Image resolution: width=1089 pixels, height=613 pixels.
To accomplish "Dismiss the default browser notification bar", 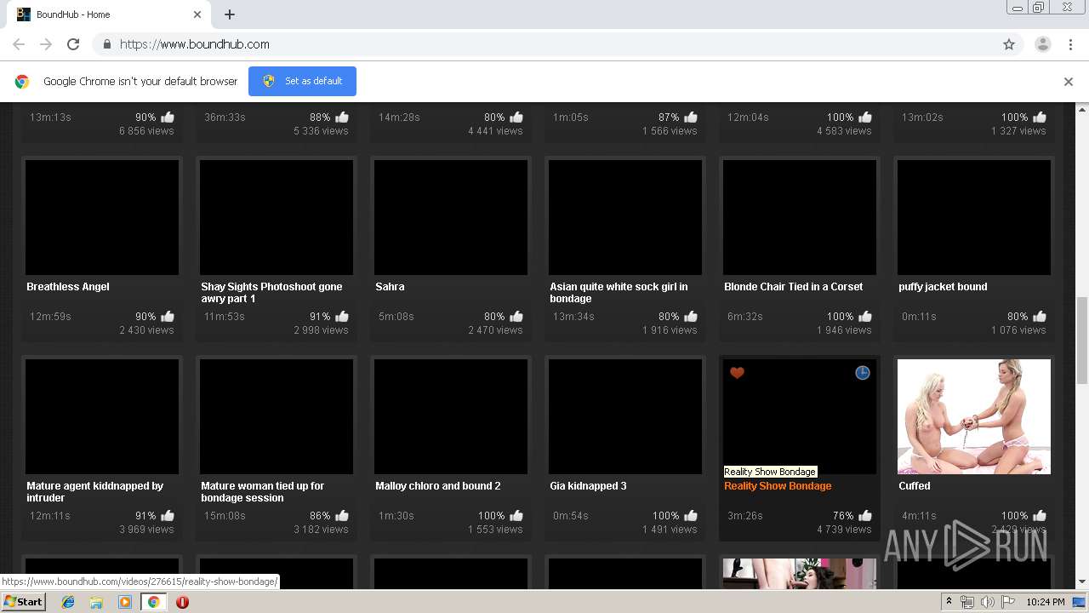I will [1069, 82].
